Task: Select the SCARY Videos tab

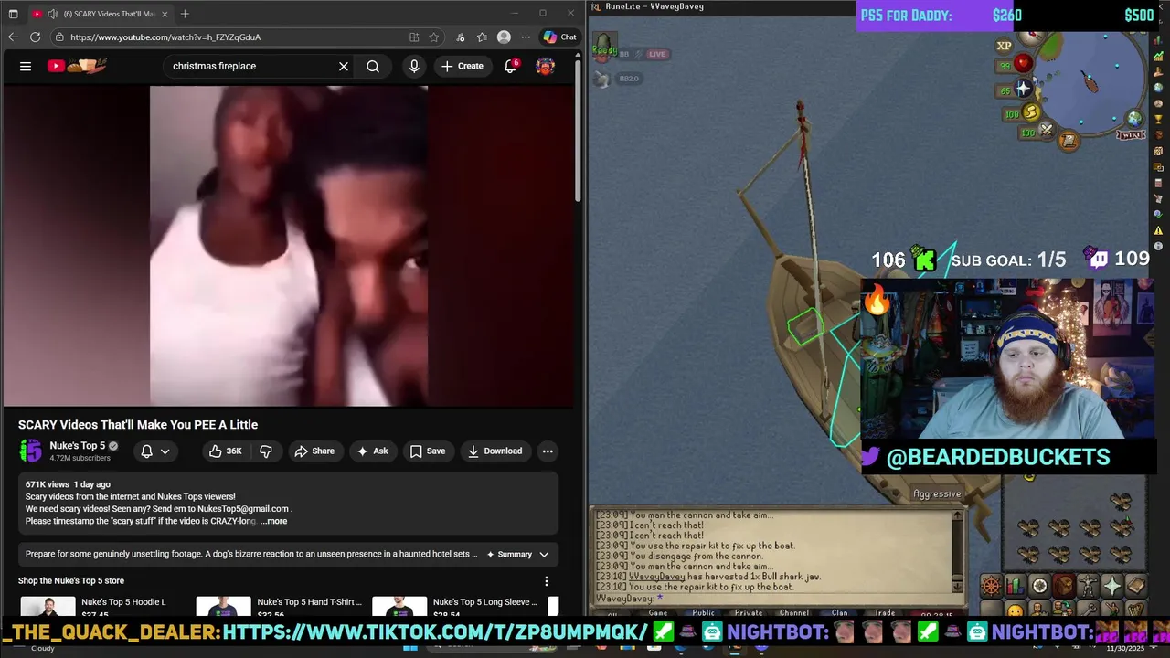Action: [101, 14]
